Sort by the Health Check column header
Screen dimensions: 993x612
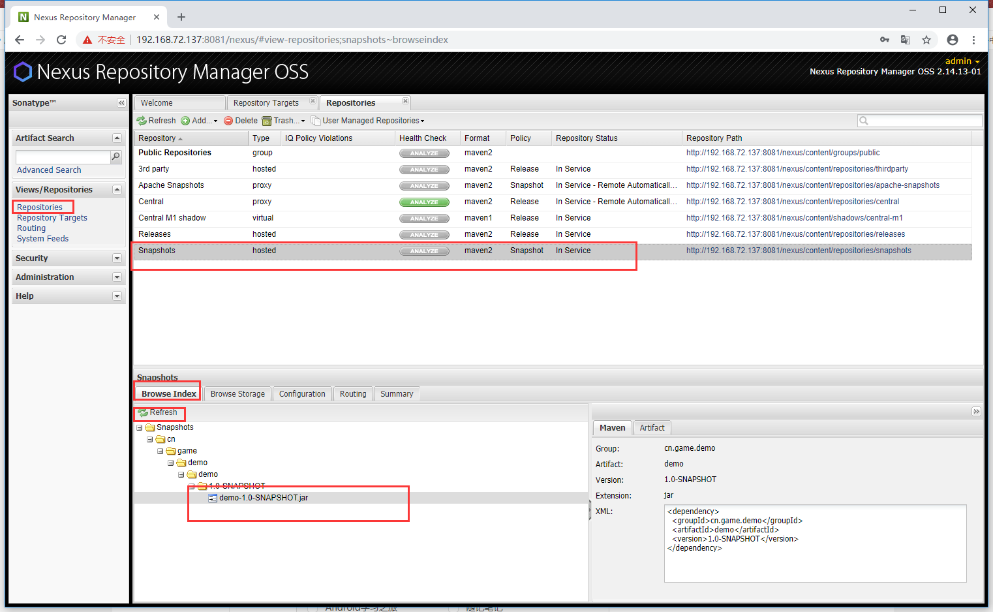click(427, 138)
